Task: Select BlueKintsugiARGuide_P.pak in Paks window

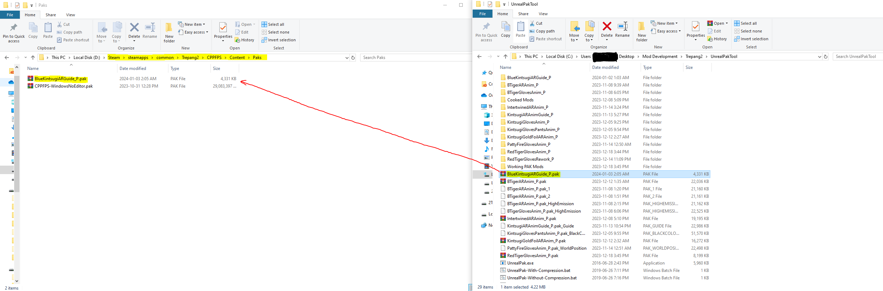Action: 60,79
